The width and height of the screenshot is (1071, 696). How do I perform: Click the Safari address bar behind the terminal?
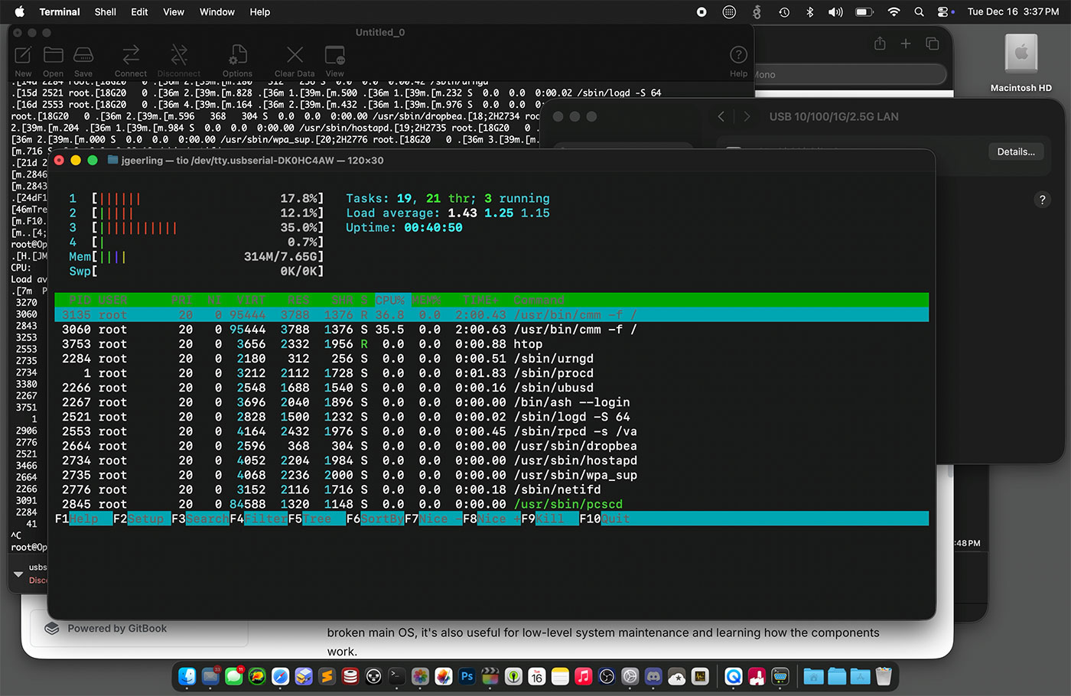pyautogui.click(x=850, y=74)
